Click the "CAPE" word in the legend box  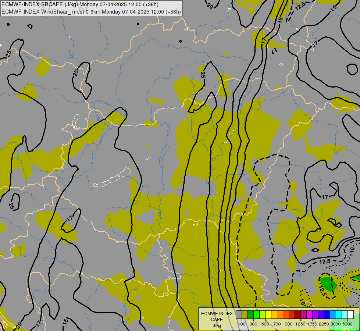click(217, 320)
